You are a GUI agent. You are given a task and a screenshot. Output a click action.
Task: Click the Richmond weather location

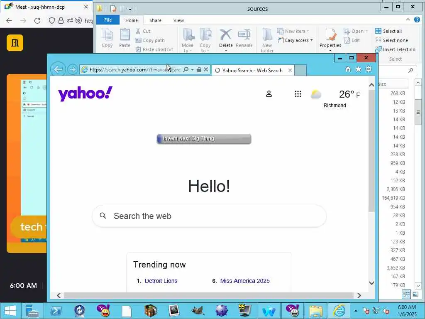335,106
